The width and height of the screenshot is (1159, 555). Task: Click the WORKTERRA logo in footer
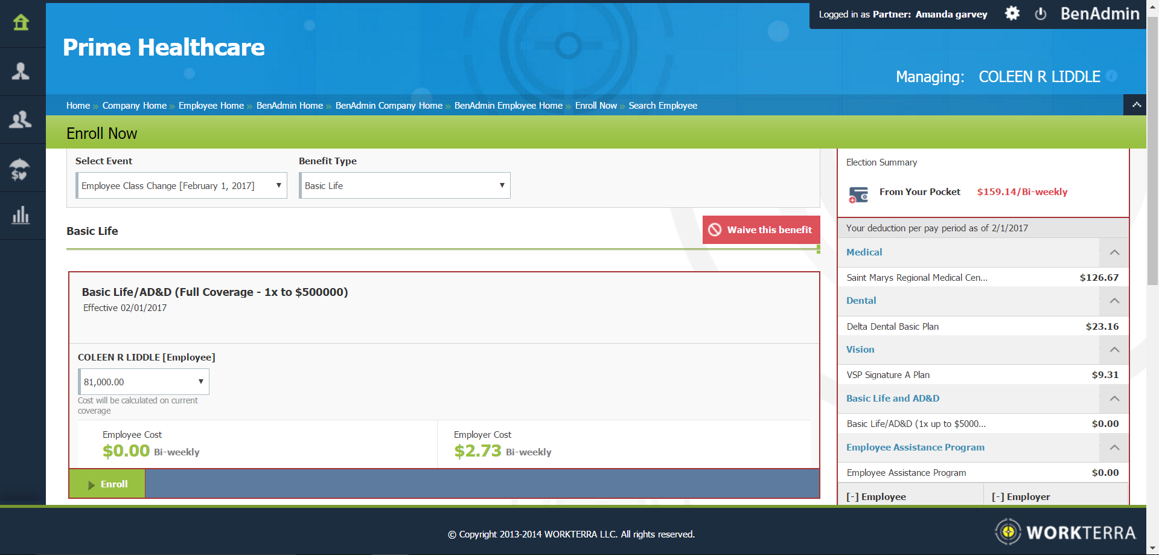point(1065,532)
